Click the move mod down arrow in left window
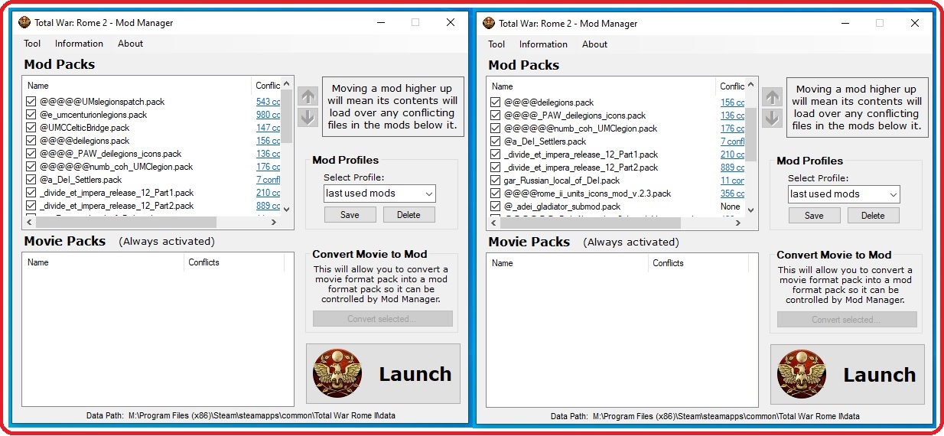 [x=308, y=117]
